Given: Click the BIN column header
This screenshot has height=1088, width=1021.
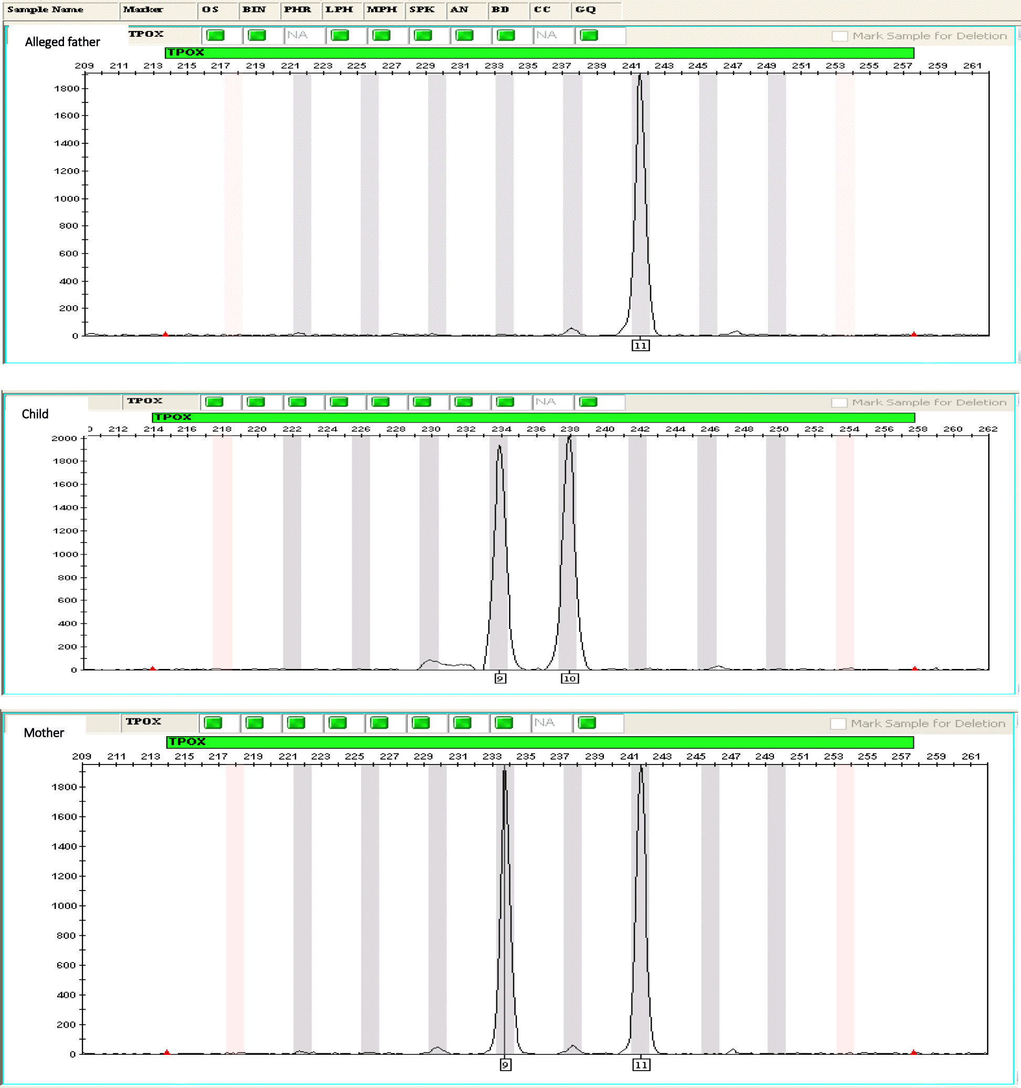Looking at the screenshot, I should coord(260,10).
